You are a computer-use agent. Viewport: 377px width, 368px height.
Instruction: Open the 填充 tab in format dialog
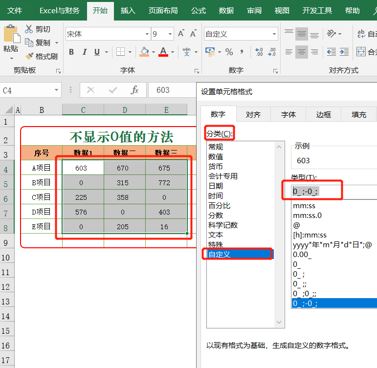[359, 114]
